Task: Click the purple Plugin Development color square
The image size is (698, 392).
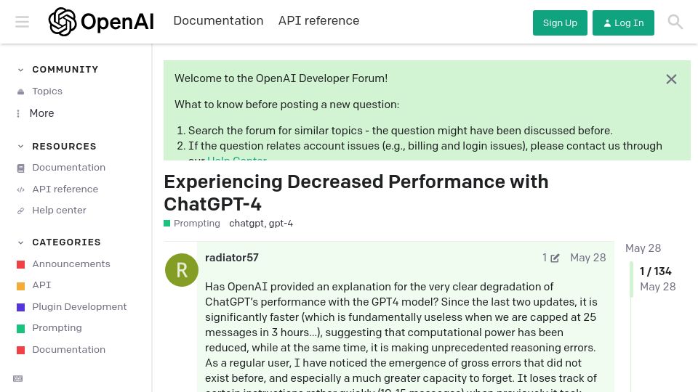Action: (20, 307)
